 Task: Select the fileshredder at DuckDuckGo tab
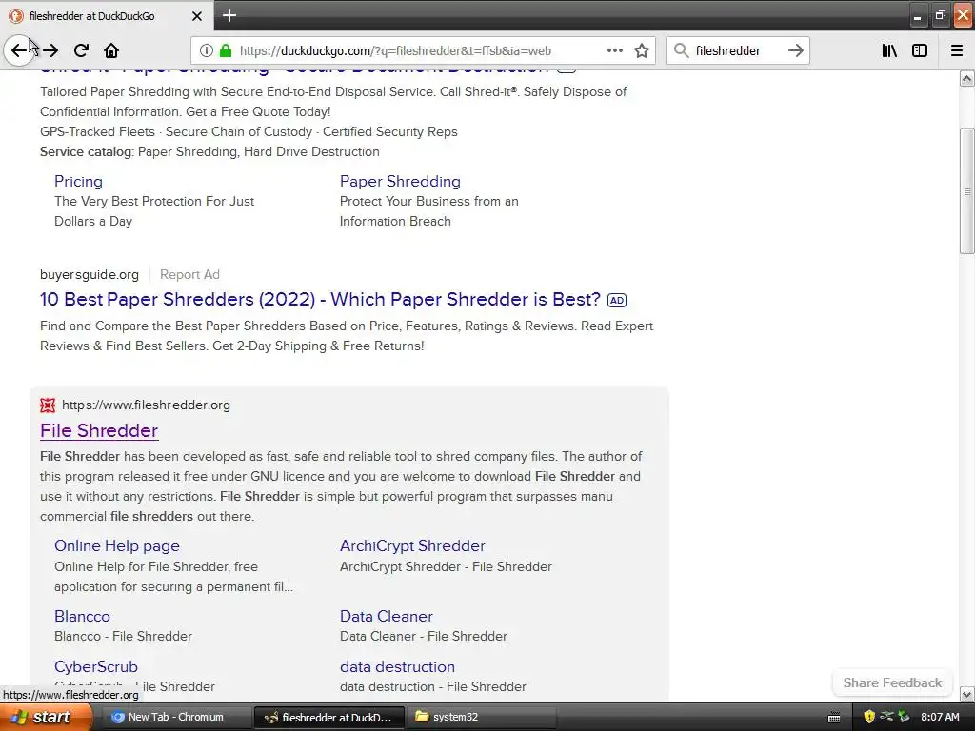pos(106,16)
